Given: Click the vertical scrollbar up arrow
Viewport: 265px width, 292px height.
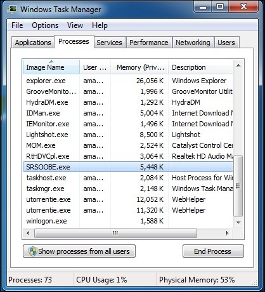Looking at the screenshot, I should pyautogui.click(x=238, y=65).
